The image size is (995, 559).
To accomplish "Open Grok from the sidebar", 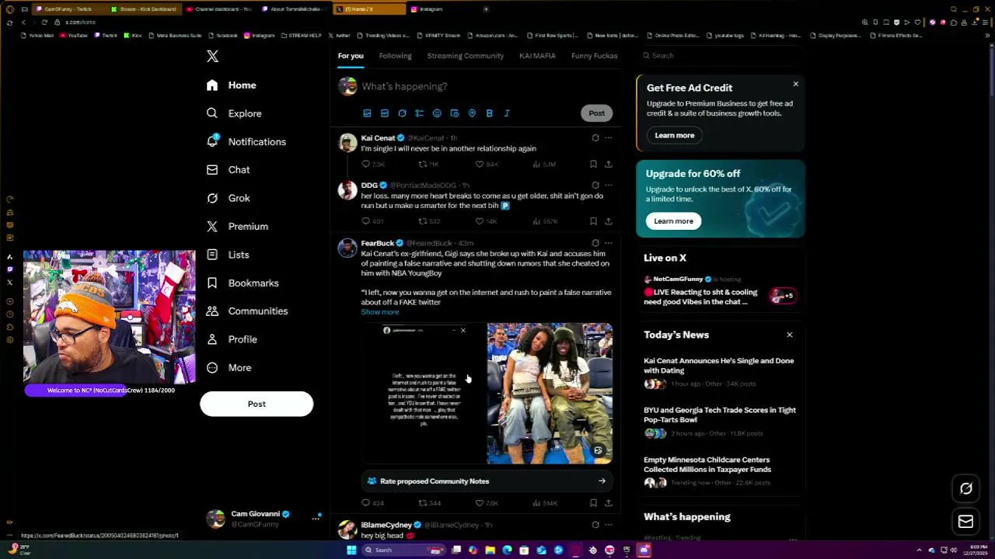I will [229, 198].
